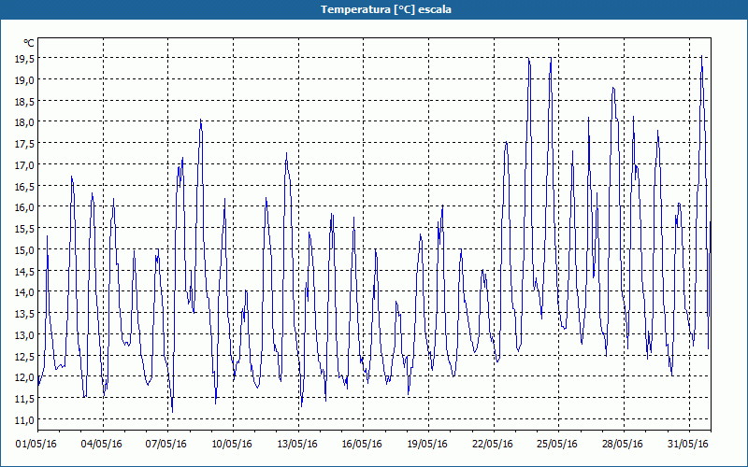Click the °C unit label on the axis
The width and height of the screenshot is (748, 467).
point(29,43)
